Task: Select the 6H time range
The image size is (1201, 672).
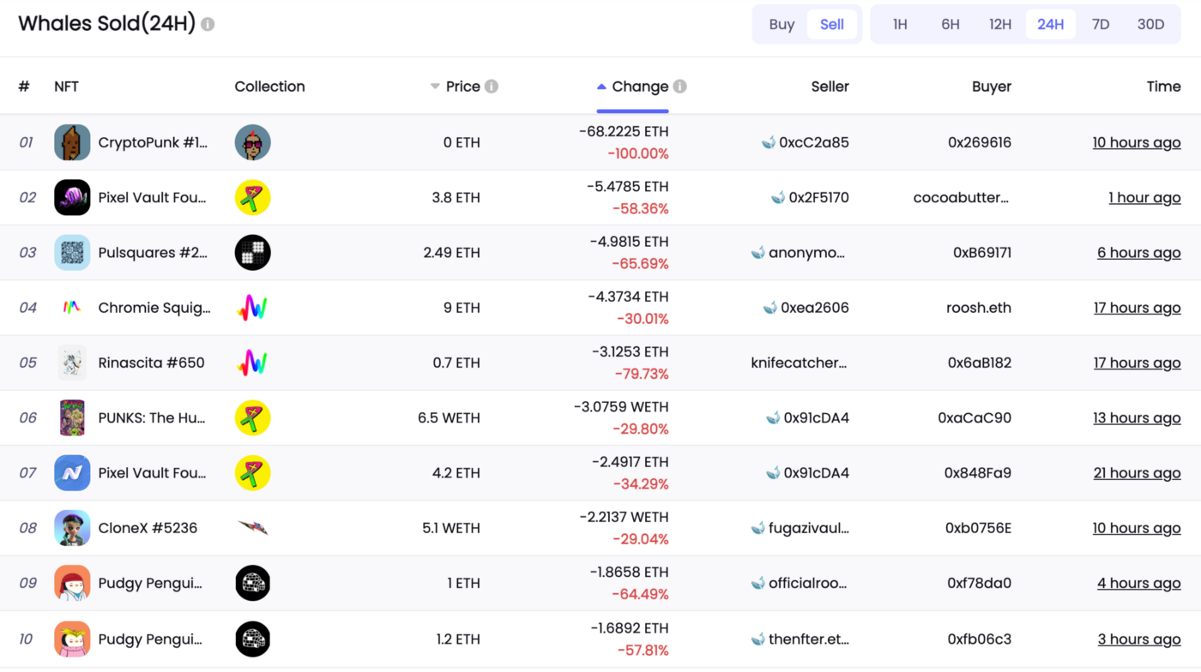Action: click(x=951, y=24)
